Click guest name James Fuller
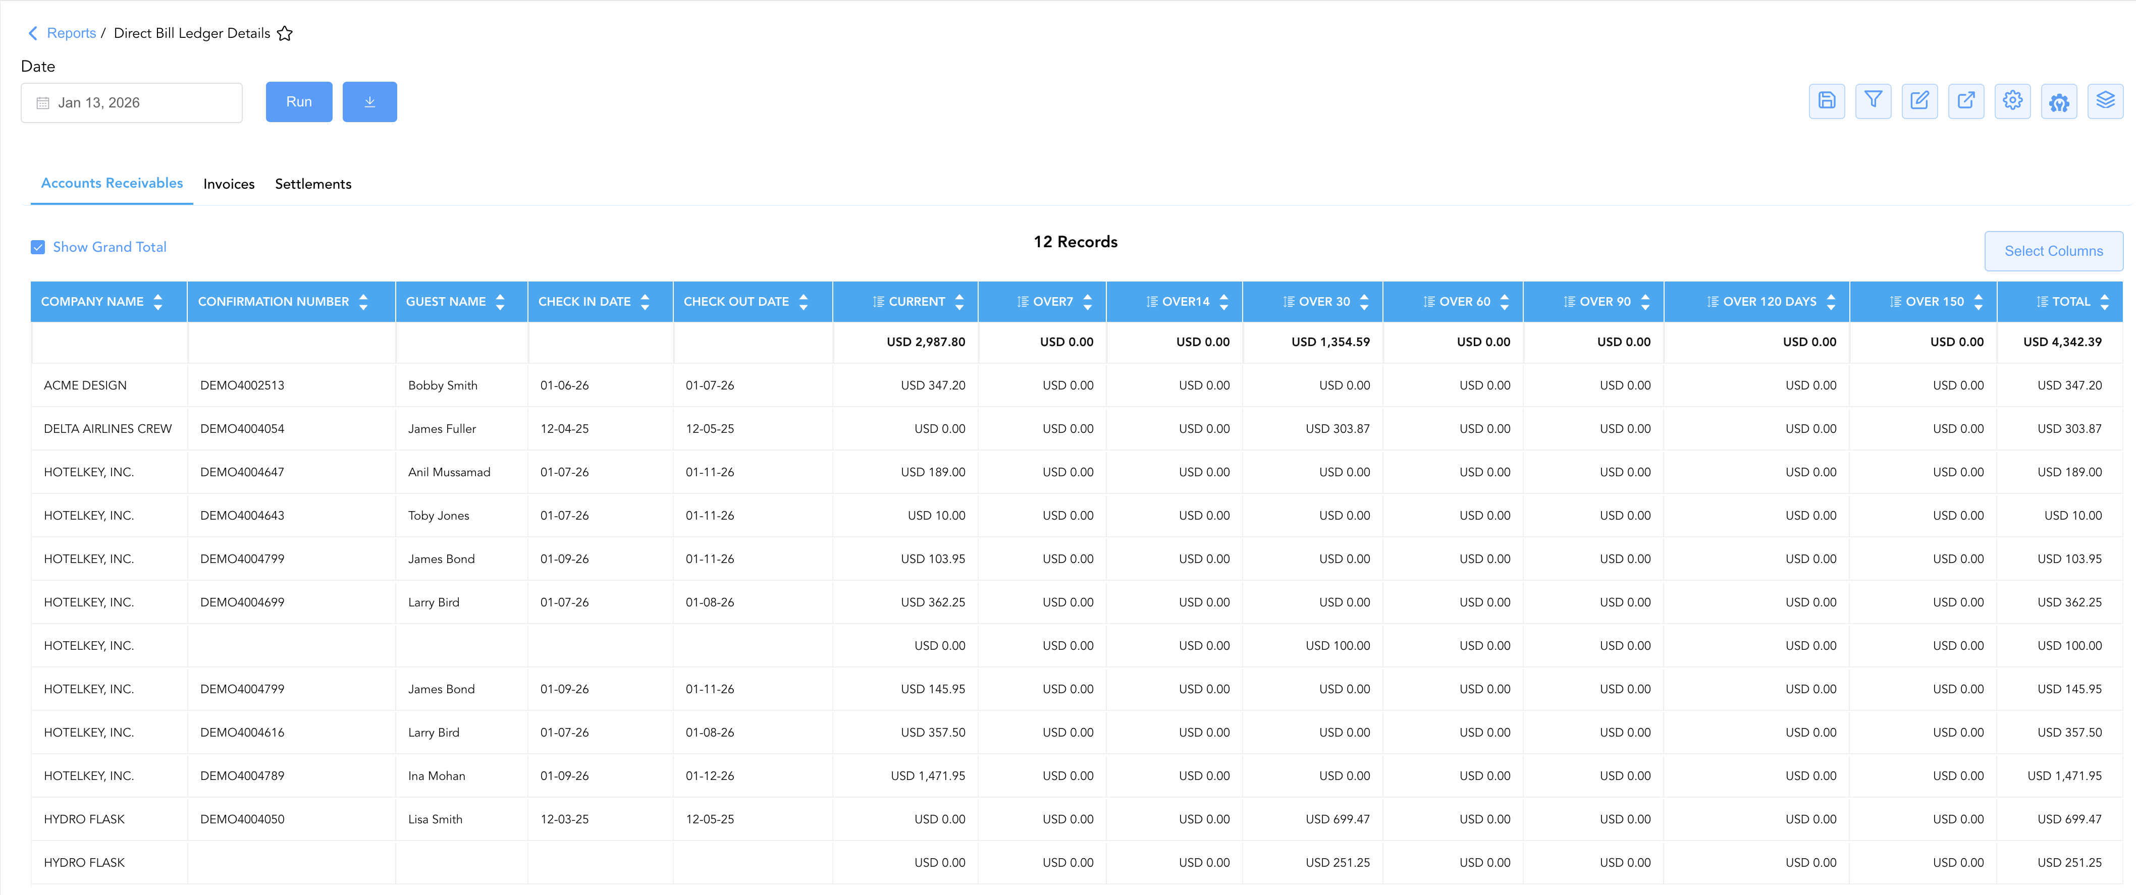 click(442, 428)
